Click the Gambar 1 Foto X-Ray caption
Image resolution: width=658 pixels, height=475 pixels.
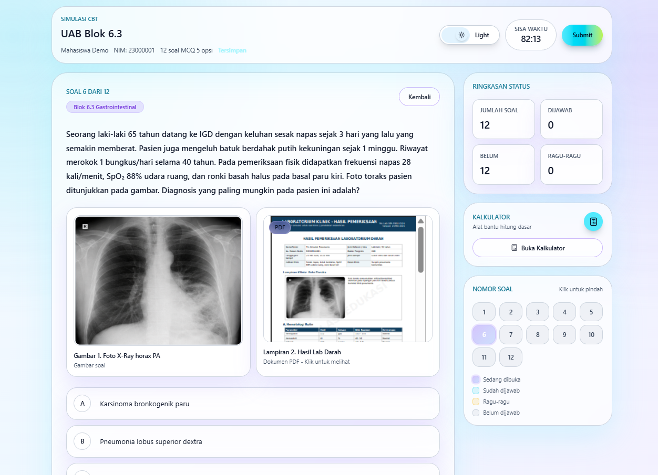117,356
